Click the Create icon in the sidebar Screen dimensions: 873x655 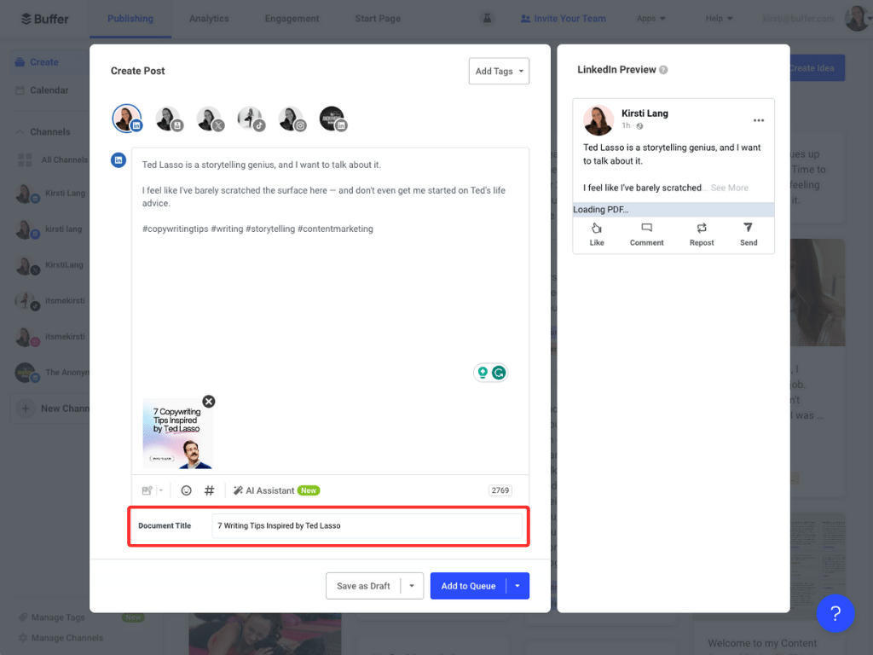point(20,61)
